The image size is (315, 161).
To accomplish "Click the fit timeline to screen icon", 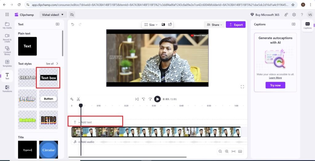I will click(x=233, y=151).
